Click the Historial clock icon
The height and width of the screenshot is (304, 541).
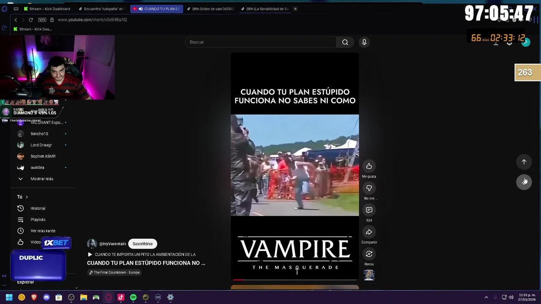(20, 208)
